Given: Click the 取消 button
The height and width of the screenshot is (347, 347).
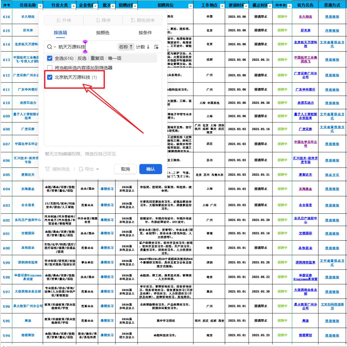Looking at the screenshot, I should click(125, 169).
